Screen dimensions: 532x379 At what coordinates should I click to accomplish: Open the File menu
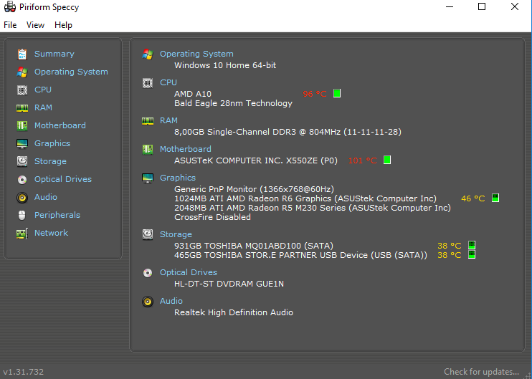coord(10,25)
